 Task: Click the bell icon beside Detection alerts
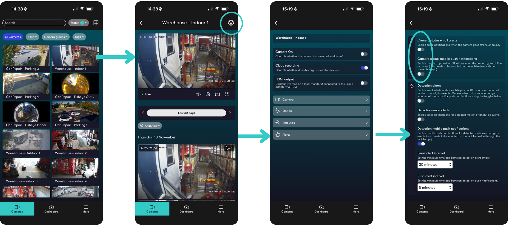pos(412,86)
